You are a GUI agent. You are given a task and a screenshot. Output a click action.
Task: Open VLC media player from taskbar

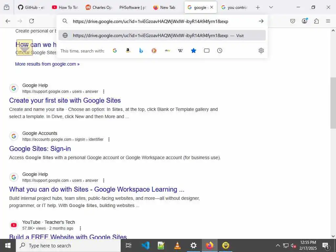178,245
